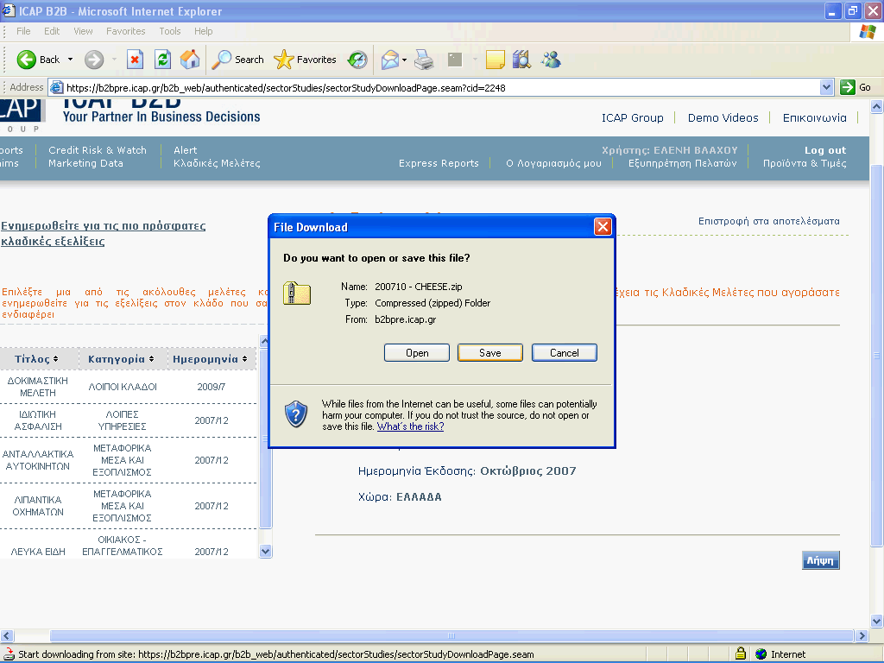This screenshot has width=884, height=663.
Task: Open Κλαδικές Μελέτες navigation item
Action: pos(217,163)
